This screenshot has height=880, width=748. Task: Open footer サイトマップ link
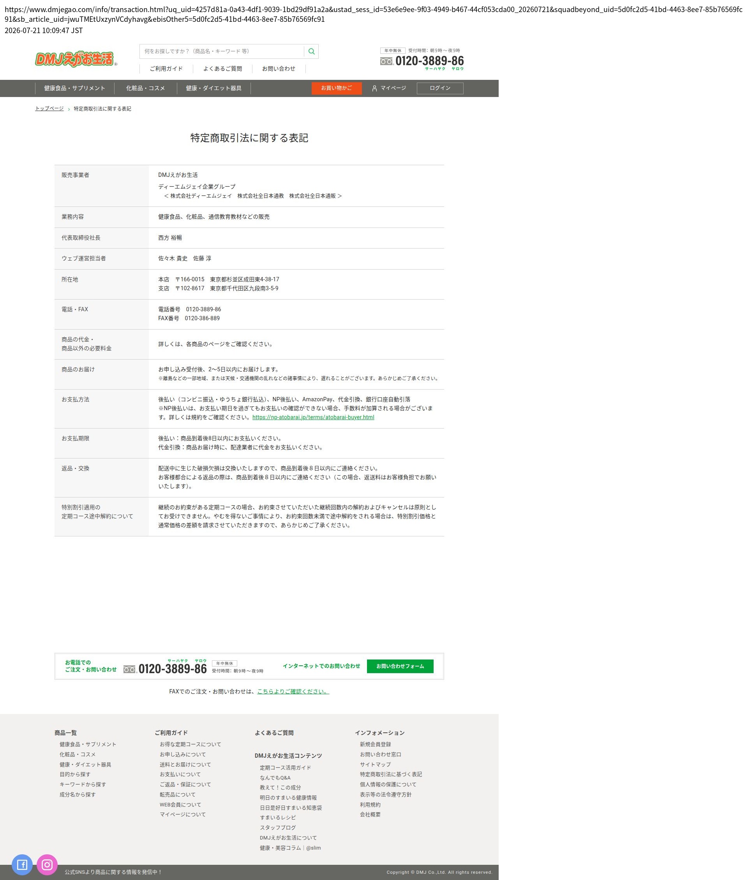pyautogui.click(x=376, y=765)
